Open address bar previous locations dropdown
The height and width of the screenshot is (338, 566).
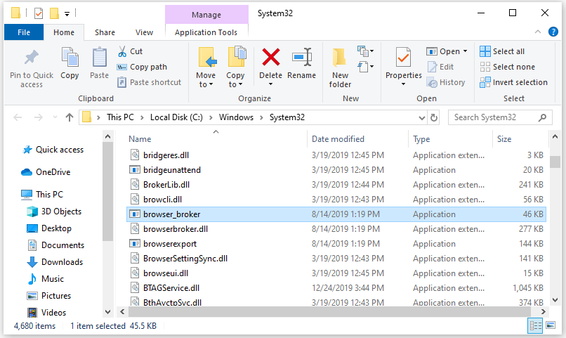pyautogui.click(x=421, y=118)
